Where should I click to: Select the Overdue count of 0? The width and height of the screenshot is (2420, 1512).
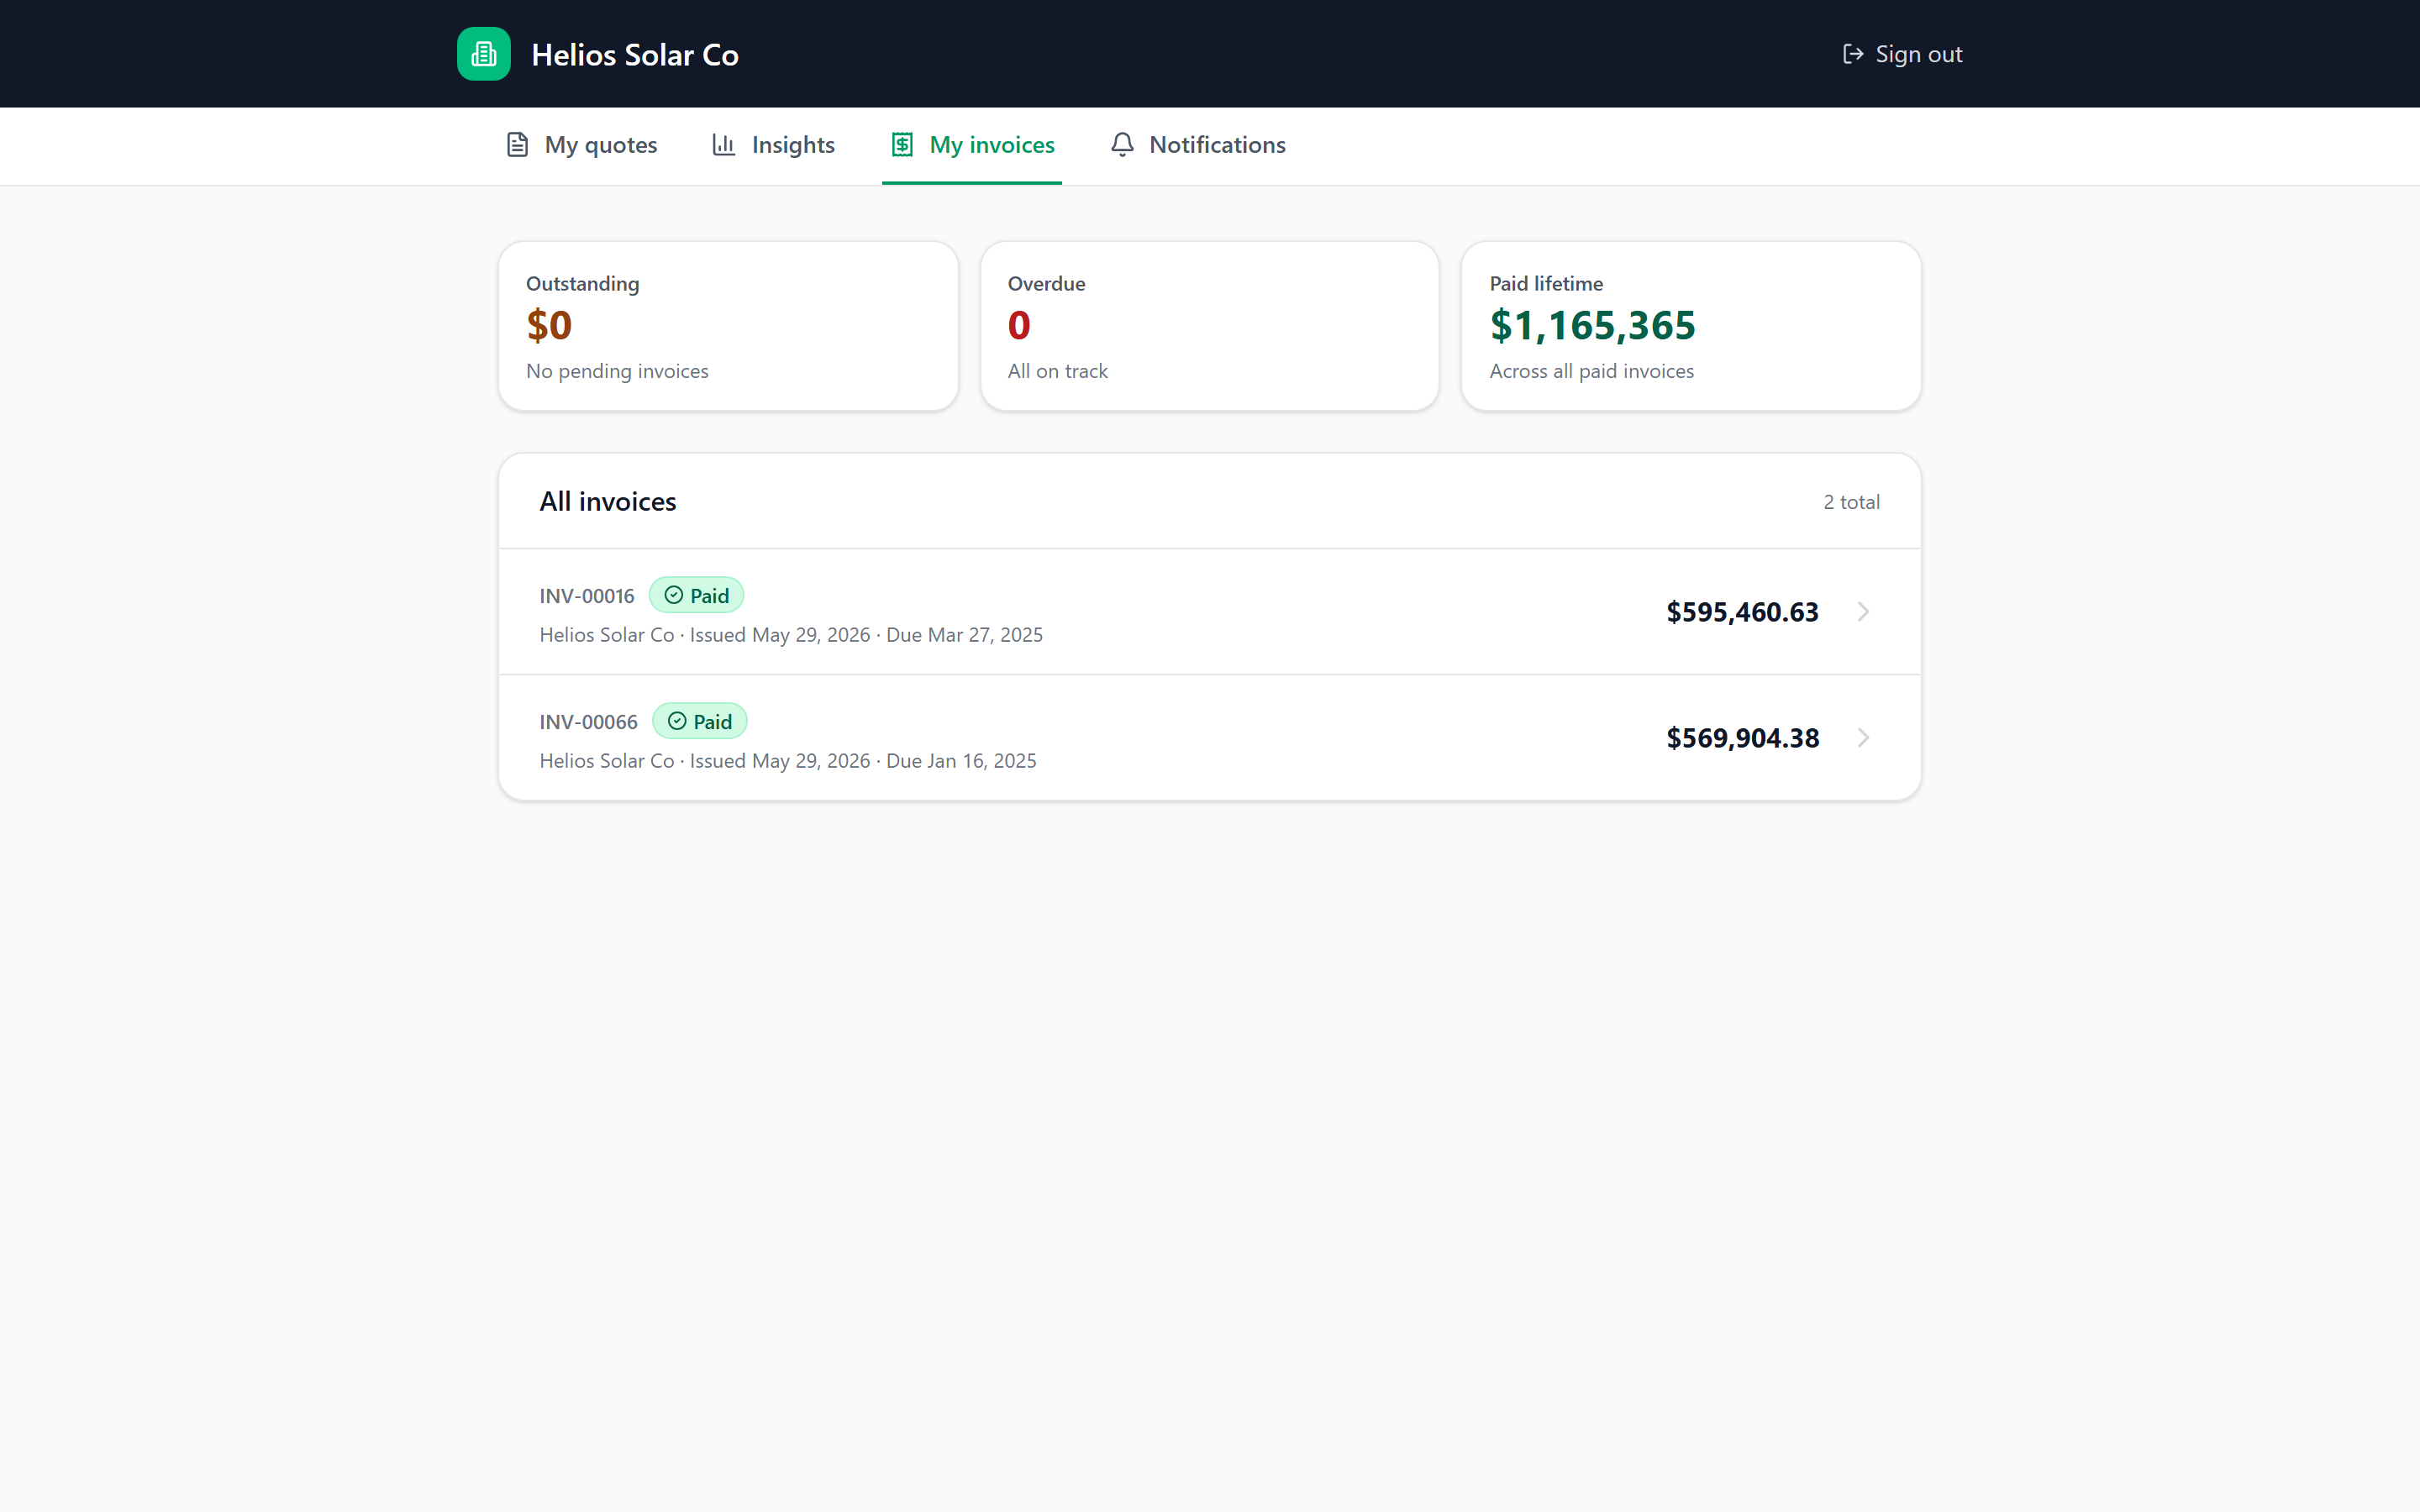1019,325
